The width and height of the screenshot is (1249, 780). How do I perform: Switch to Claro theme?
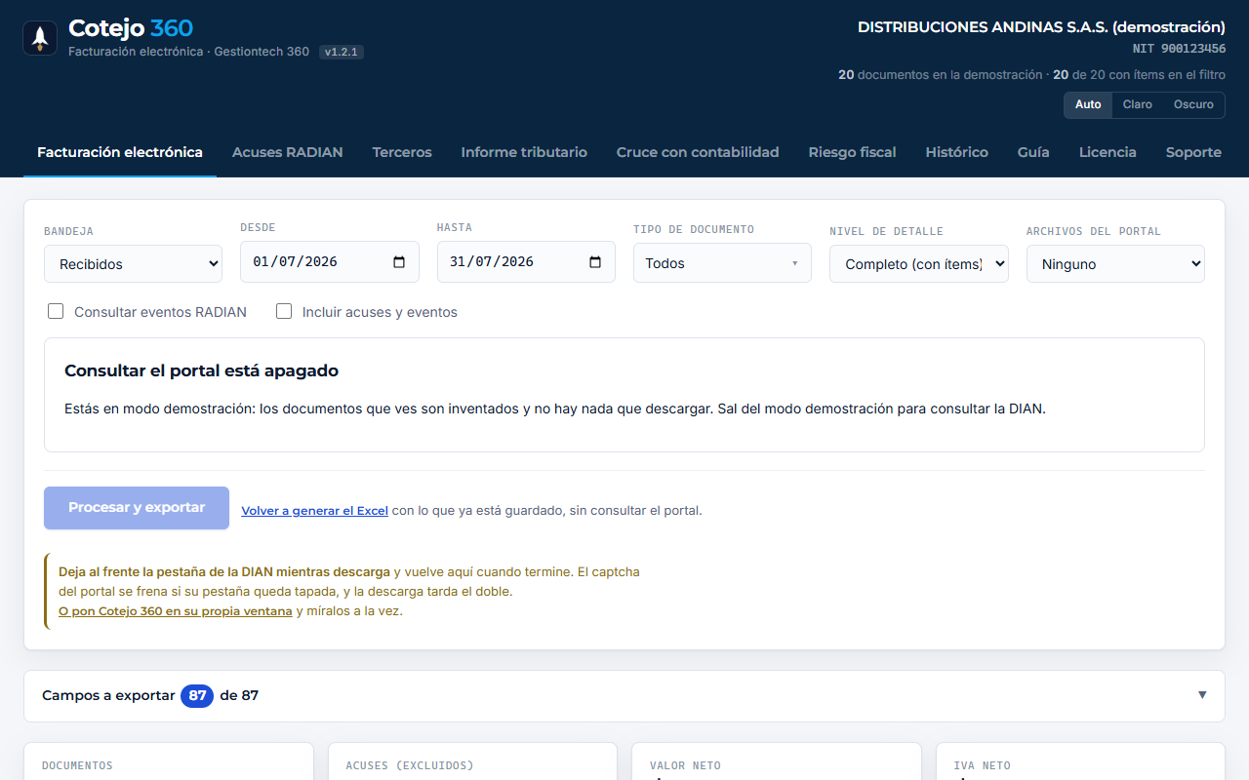pyautogui.click(x=1137, y=104)
